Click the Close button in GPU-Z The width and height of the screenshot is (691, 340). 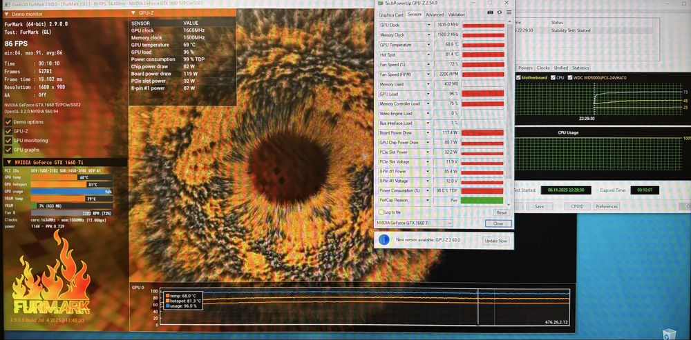coord(498,223)
